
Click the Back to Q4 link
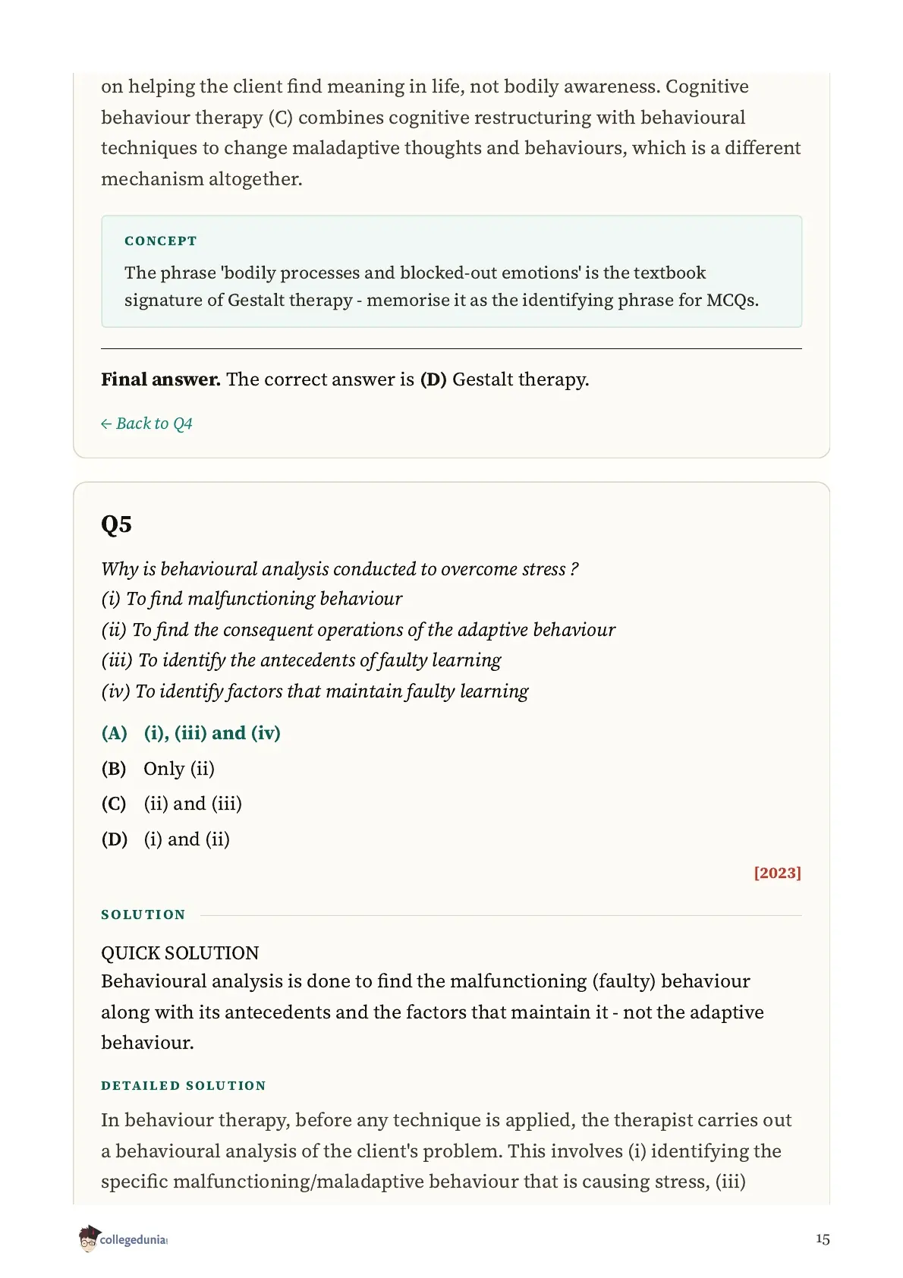tap(146, 423)
